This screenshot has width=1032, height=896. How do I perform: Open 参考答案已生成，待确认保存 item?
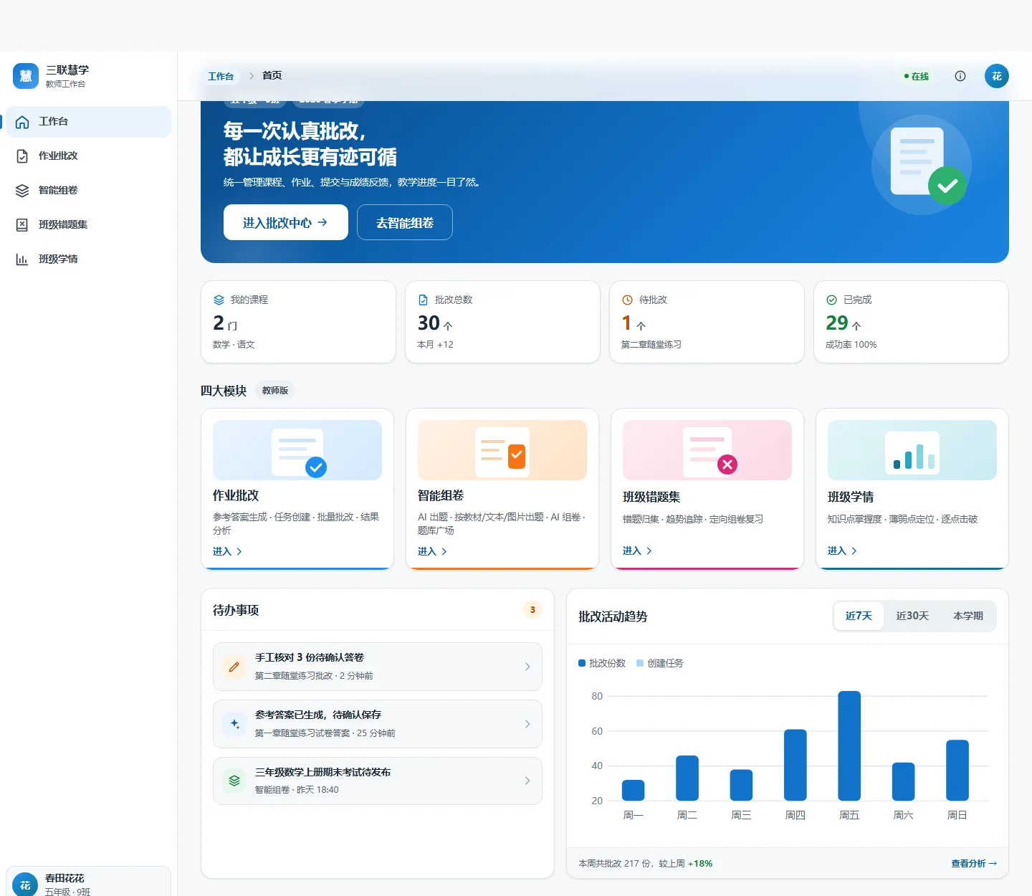pyautogui.click(x=378, y=724)
